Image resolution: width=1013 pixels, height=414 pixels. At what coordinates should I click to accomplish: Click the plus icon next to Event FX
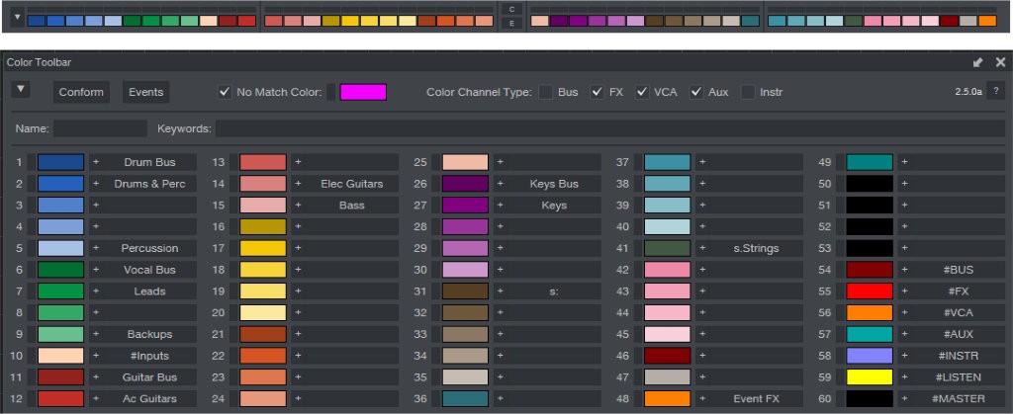click(701, 399)
